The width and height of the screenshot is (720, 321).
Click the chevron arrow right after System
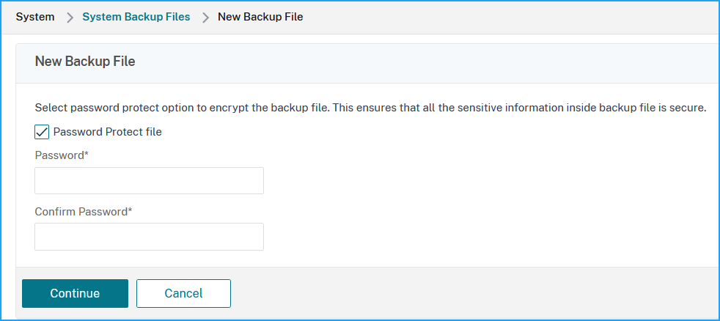pyautogui.click(x=70, y=18)
